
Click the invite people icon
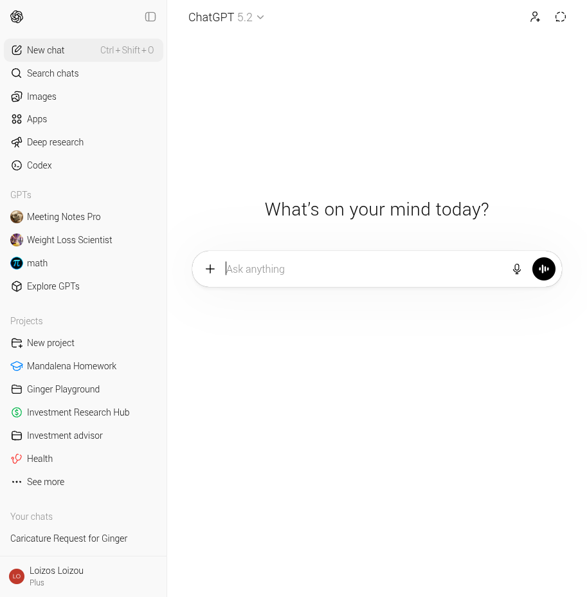tap(535, 17)
